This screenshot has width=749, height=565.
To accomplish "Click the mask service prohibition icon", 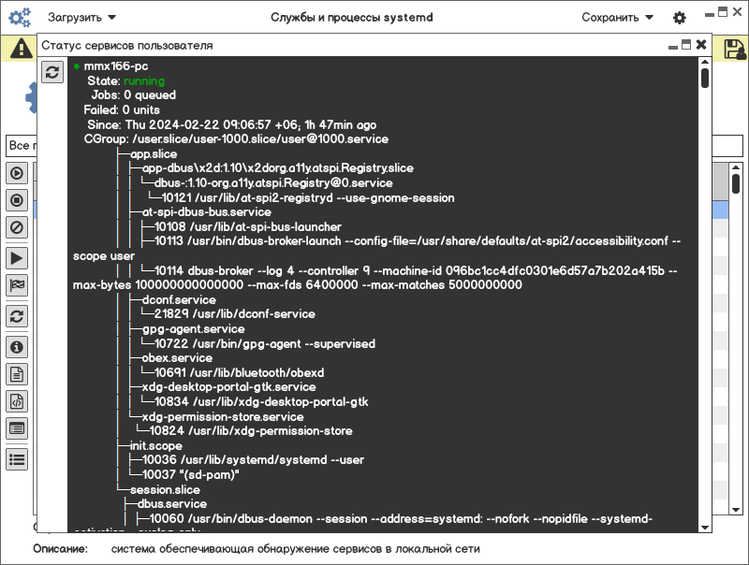I will coord(17,227).
